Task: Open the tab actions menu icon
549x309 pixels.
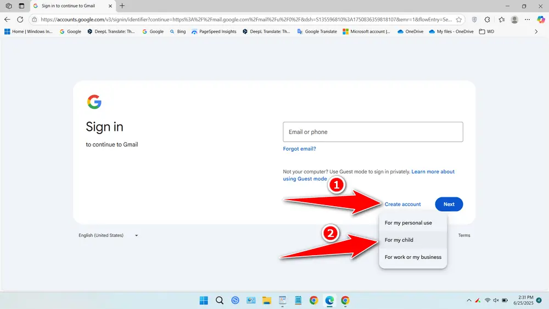Action: pos(21,6)
